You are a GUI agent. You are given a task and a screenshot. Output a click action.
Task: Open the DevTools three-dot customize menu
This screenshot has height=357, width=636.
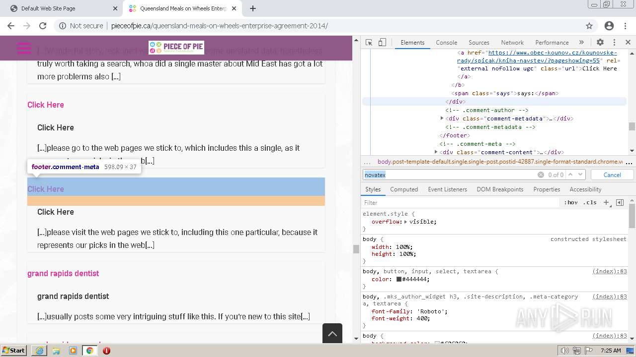pyautogui.click(x=614, y=43)
